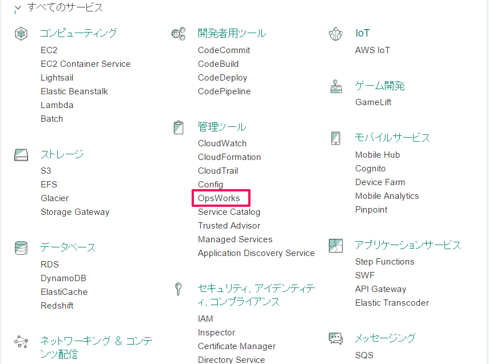Screen dimensions: 489x364
Task: Open Storage Gateway
Action: click(75, 212)
